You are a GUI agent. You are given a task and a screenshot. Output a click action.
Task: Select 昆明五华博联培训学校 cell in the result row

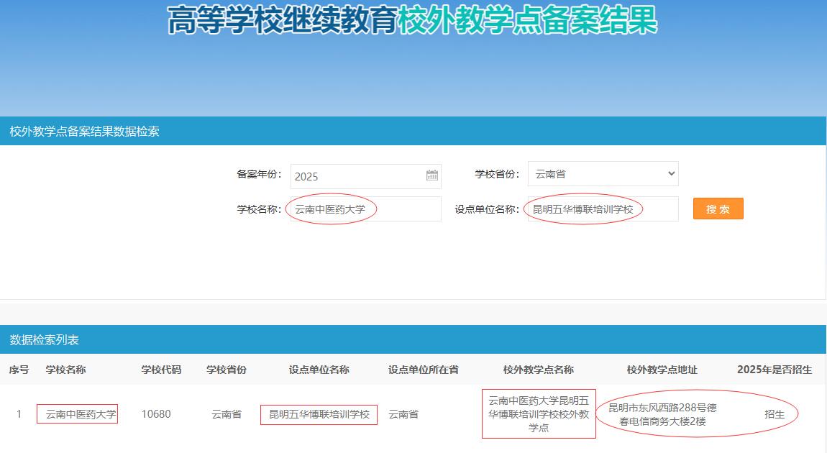pyautogui.click(x=319, y=414)
